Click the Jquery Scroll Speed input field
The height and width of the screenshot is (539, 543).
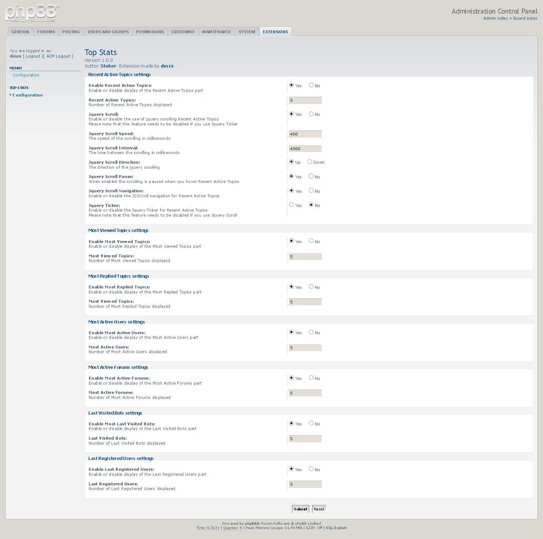click(x=305, y=134)
